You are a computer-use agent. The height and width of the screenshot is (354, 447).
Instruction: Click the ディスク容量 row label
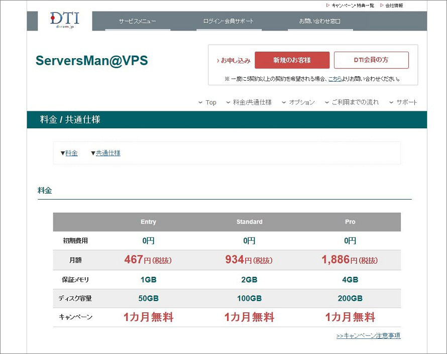tap(75, 298)
